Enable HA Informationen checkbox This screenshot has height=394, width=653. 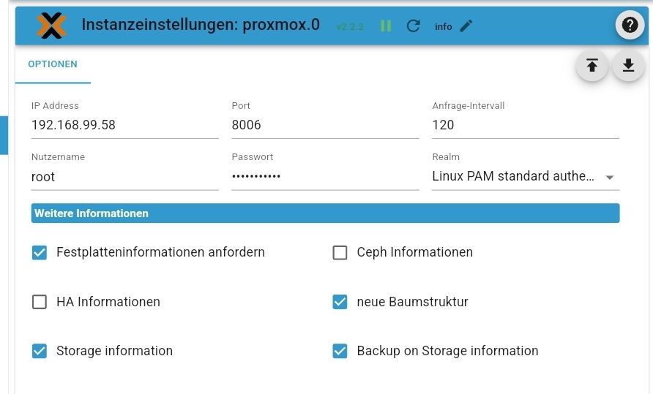40,302
